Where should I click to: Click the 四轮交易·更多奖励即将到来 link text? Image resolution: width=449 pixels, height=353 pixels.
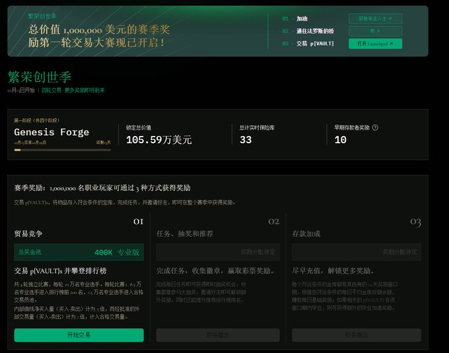click(x=73, y=90)
